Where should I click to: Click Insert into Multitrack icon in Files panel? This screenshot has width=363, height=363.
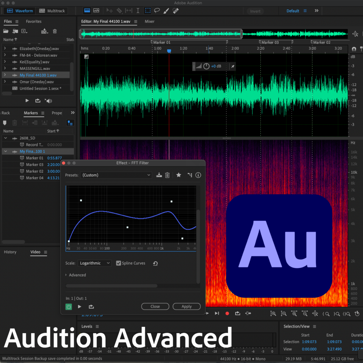(x=44, y=31)
